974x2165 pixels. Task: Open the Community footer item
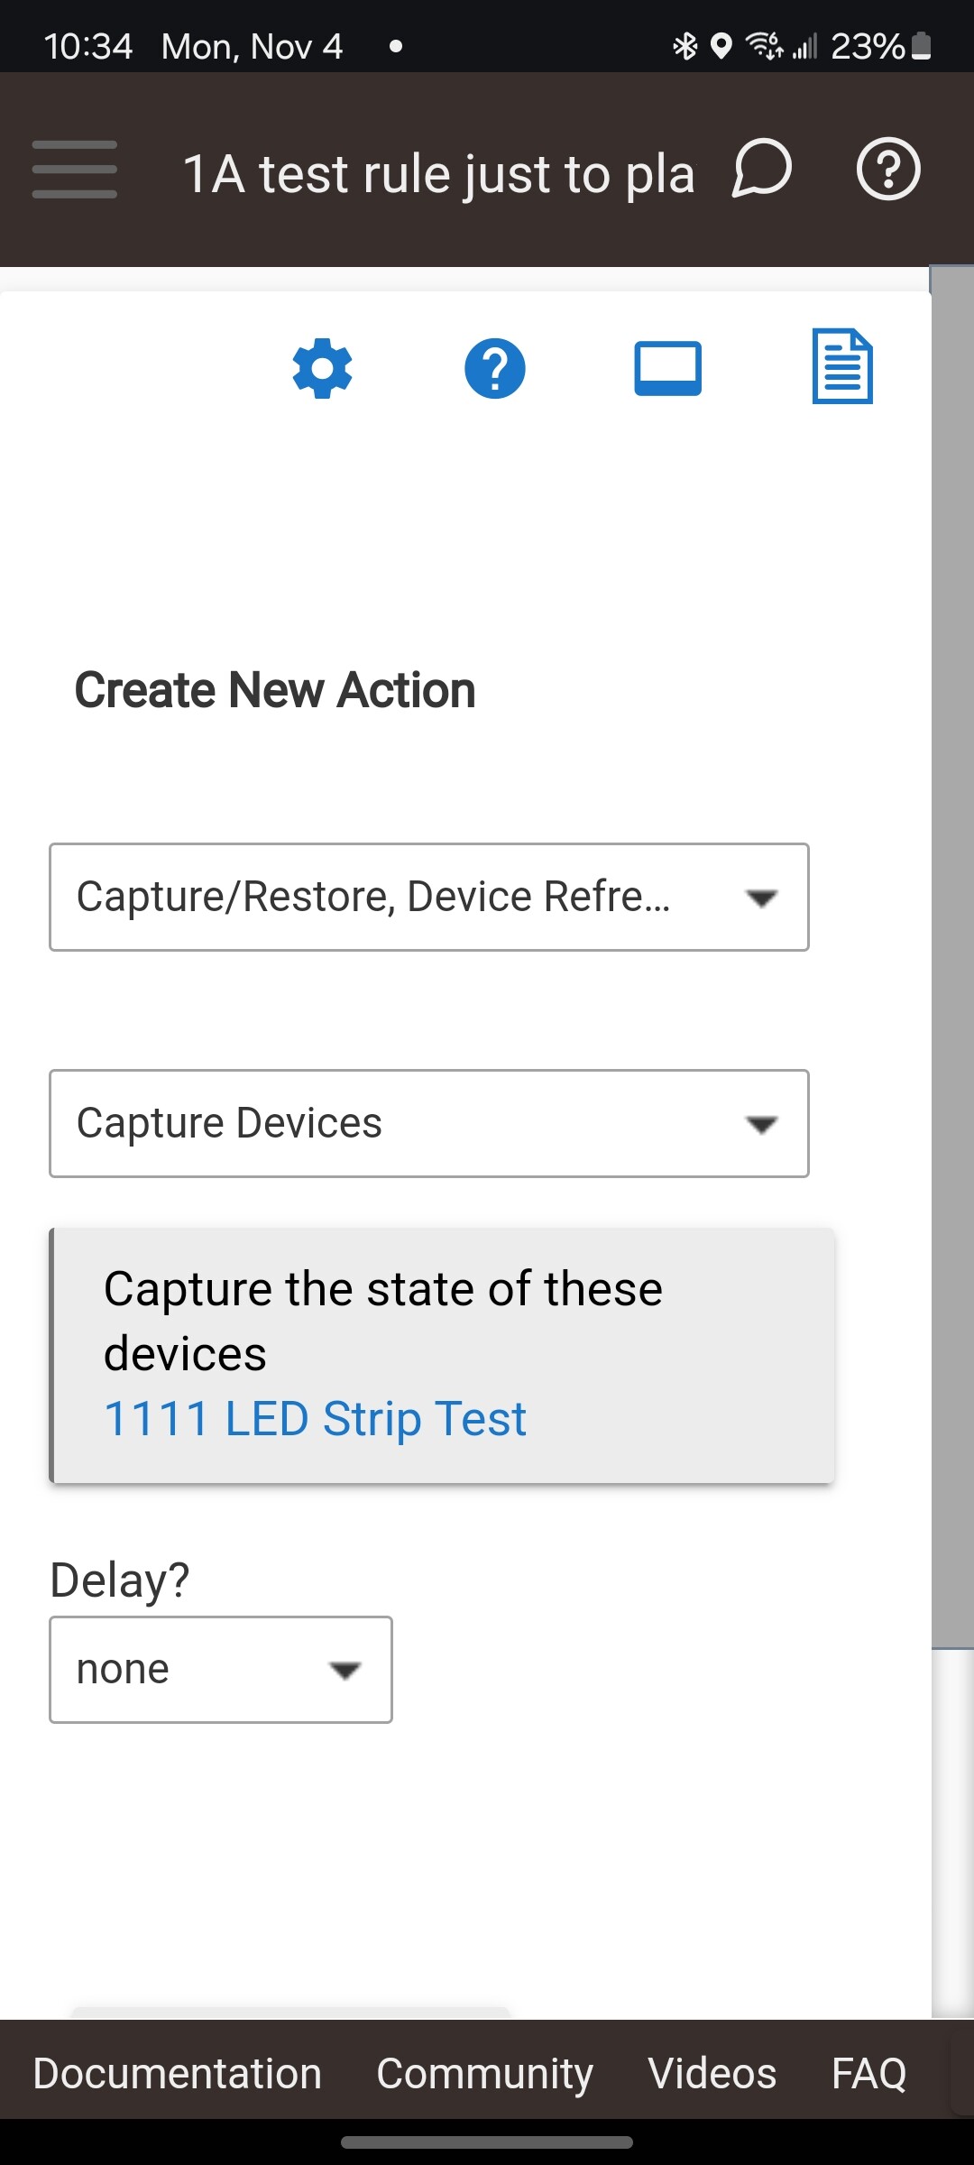[485, 2073]
